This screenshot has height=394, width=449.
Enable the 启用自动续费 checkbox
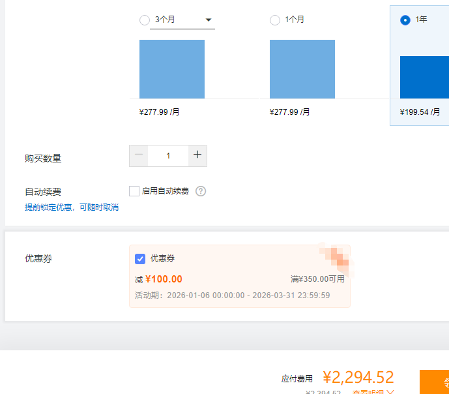(134, 191)
